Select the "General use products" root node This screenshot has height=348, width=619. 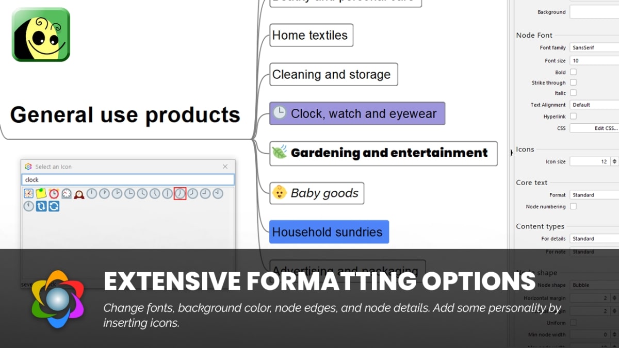click(125, 114)
